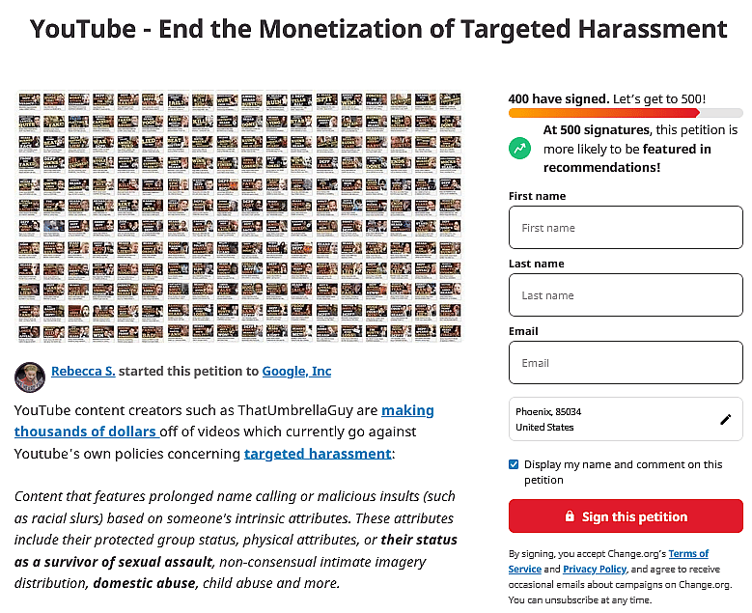Click the signature progress bar
Image resolution: width=752 pixels, height=613 pixels.
point(626,113)
